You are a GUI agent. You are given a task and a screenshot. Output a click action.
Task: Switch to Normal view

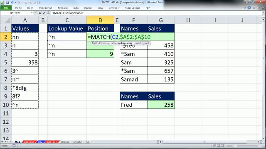214,146
